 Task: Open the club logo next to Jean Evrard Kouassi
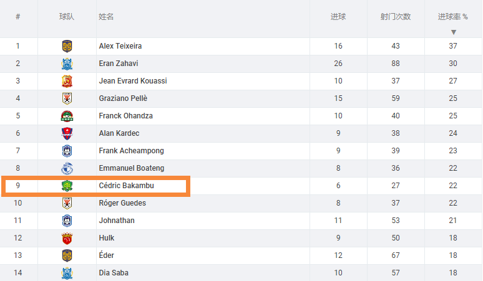[x=67, y=81]
